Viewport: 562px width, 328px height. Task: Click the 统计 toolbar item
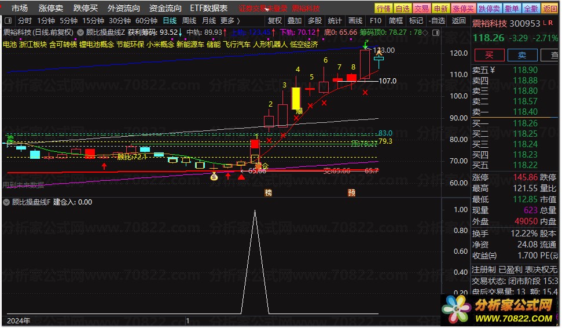tap(335, 21)
